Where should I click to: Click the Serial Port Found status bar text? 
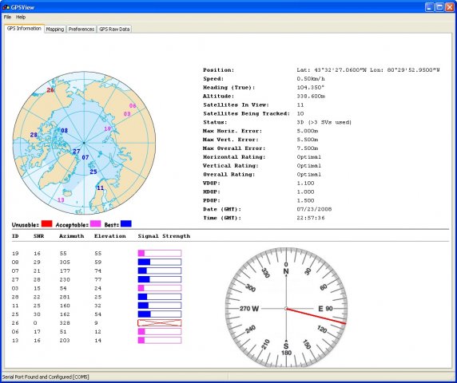46,377
